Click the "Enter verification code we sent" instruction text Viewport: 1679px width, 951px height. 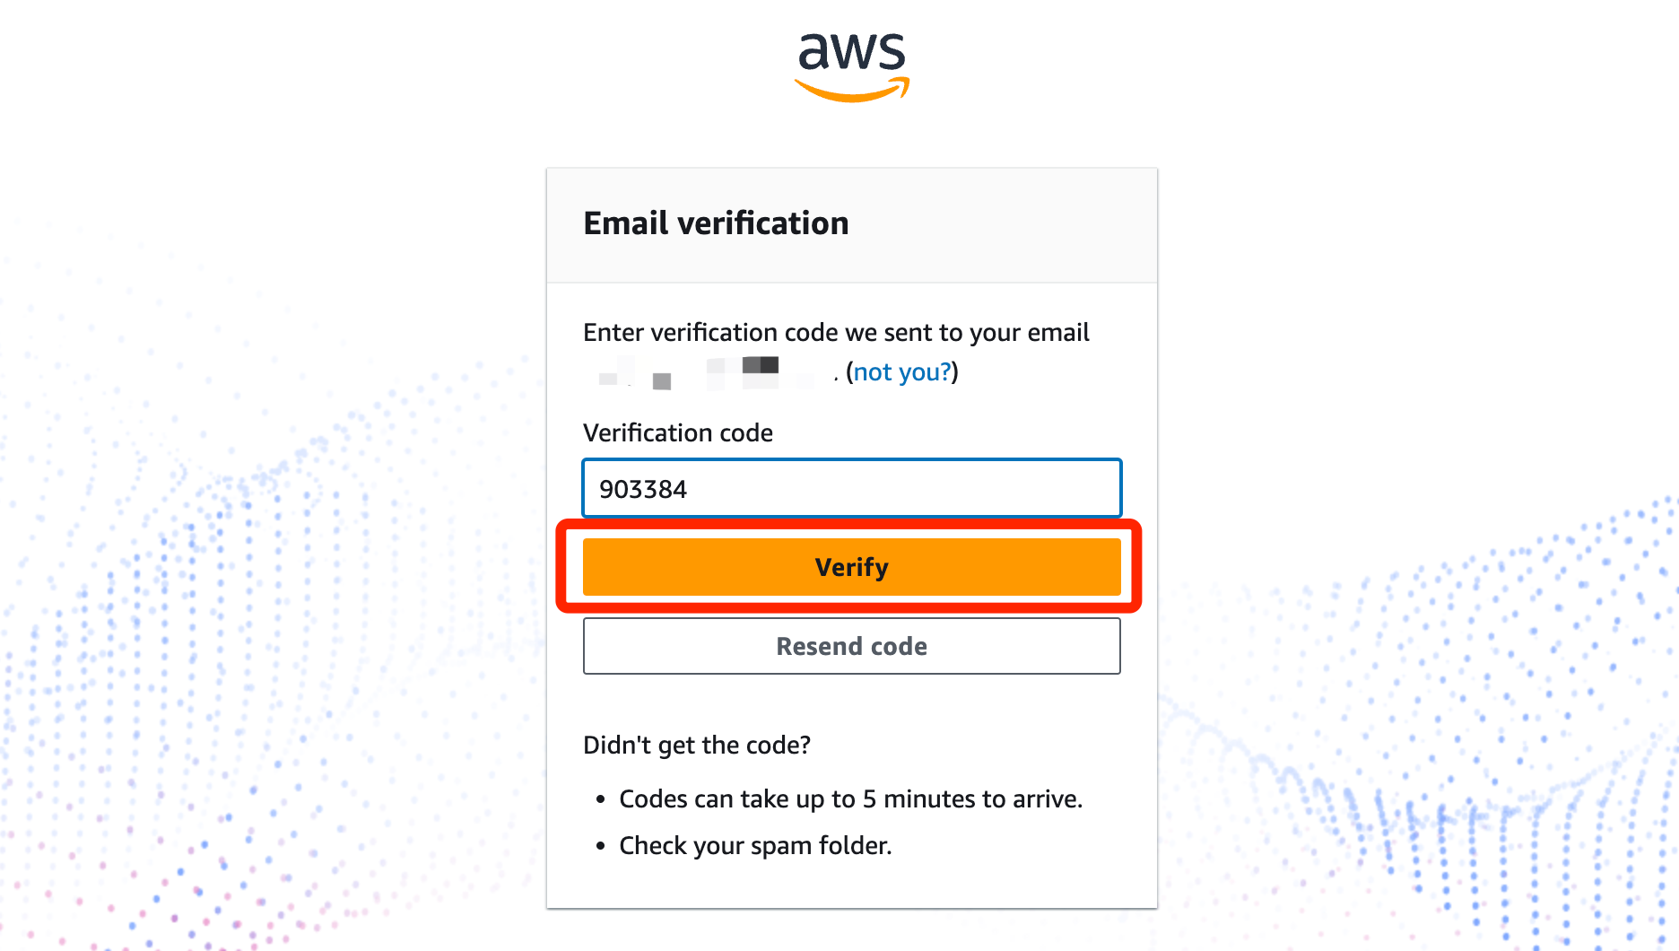click(836, 332)
